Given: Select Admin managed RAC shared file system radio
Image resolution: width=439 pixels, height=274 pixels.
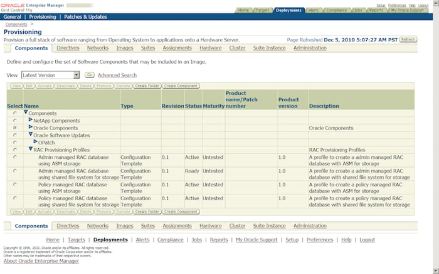Looking at the screenshot, I should 15,171.
